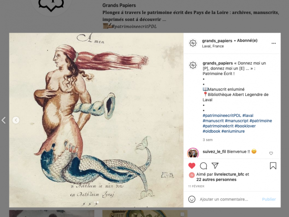The image size is (289, 217).
Task: Unlike the post via red heart icon
Action: 192,166
